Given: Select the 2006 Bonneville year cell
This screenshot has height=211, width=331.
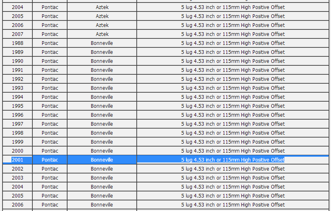Looking at the screenshot, I should (18, 205).
